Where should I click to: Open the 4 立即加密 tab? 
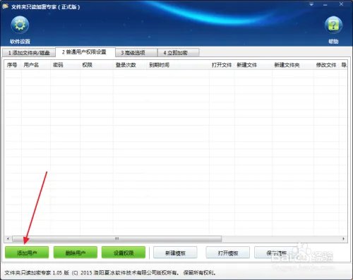tap(179, 53)
